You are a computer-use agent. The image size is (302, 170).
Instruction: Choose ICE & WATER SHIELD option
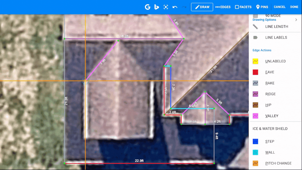coord(270,129)
